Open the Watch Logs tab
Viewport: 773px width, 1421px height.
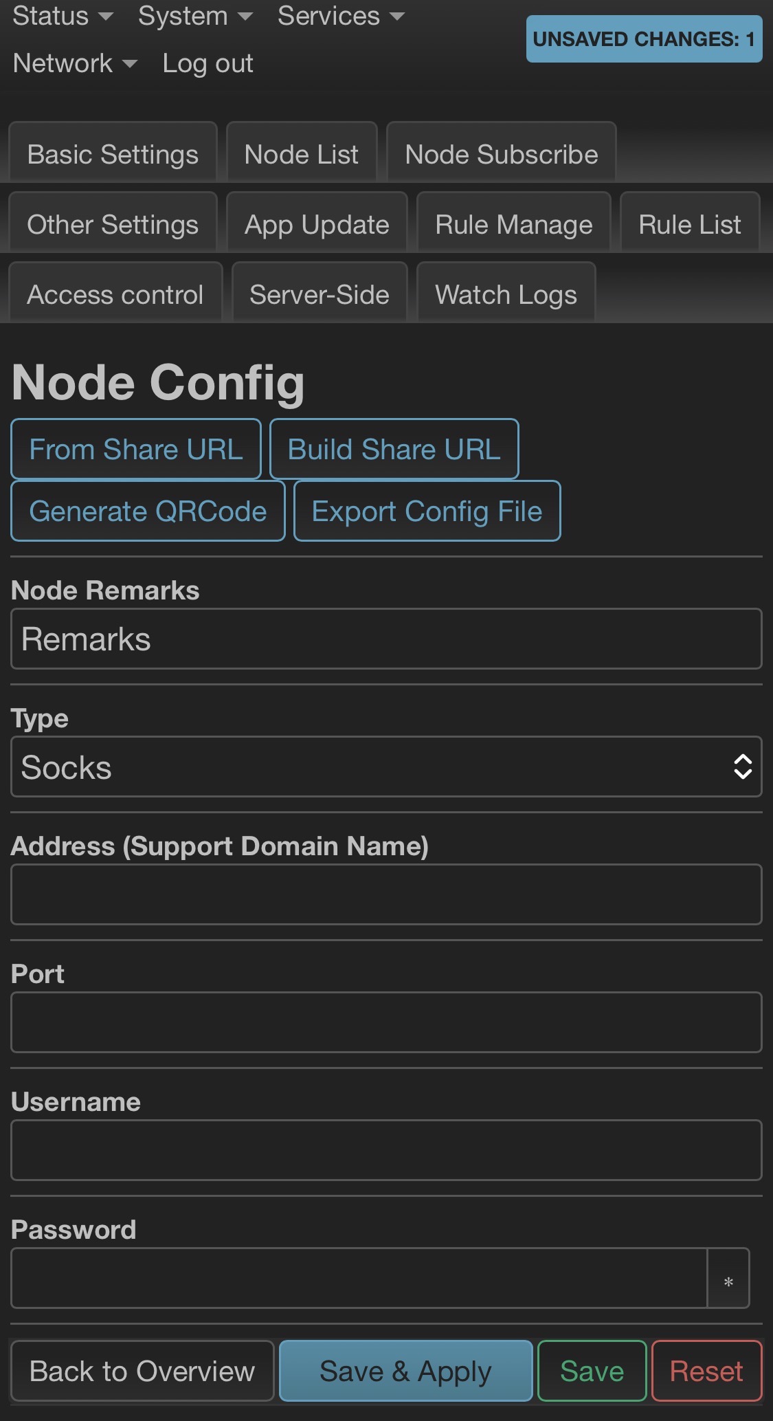506,295
